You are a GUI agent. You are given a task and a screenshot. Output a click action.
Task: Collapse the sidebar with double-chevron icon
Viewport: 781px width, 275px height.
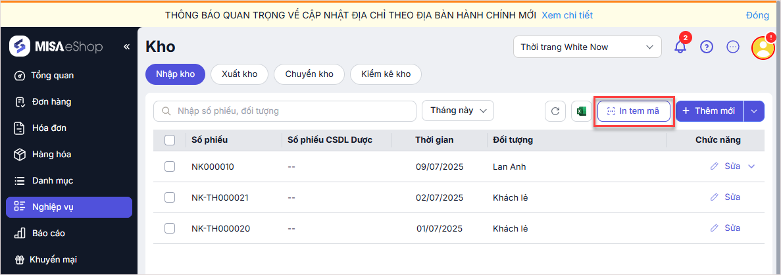[x=127, y=47]
